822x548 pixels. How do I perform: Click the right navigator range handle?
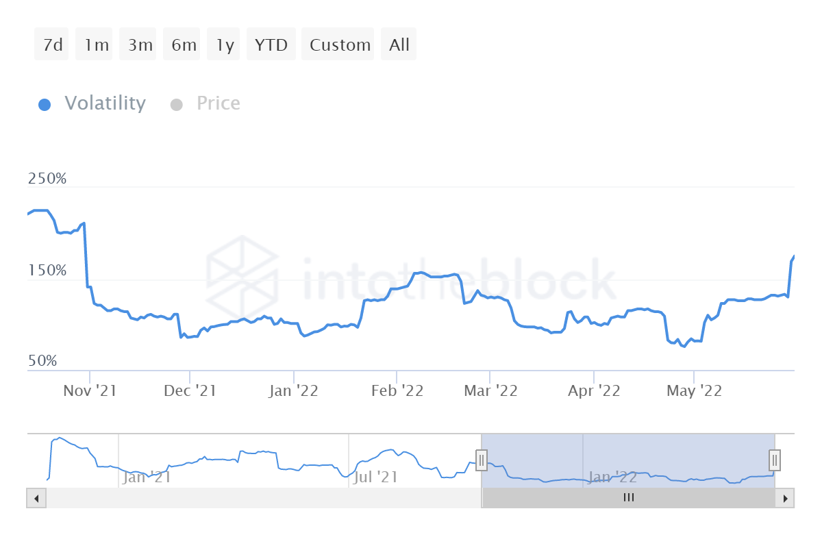tap(775, 460)
